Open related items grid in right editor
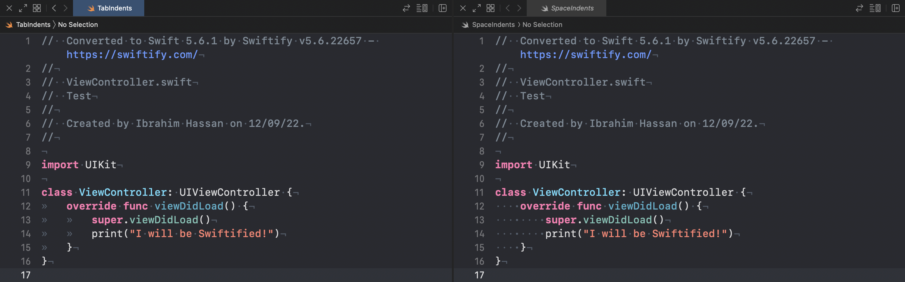 click(491, 8)
